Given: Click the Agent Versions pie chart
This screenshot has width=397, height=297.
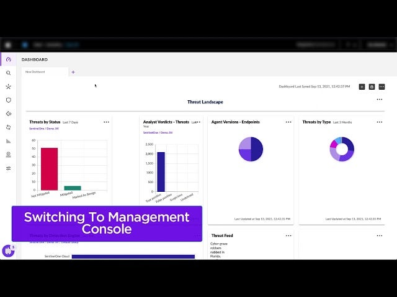Looking at the screenshot, I should pos(251,149).
